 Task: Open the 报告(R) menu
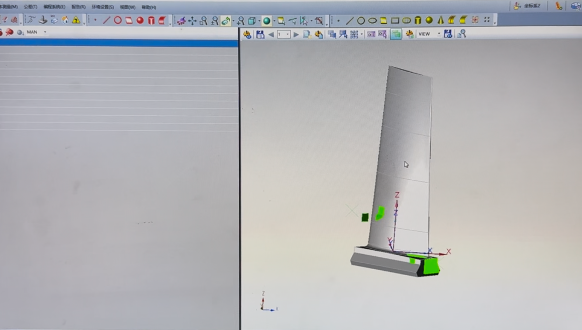78,7
